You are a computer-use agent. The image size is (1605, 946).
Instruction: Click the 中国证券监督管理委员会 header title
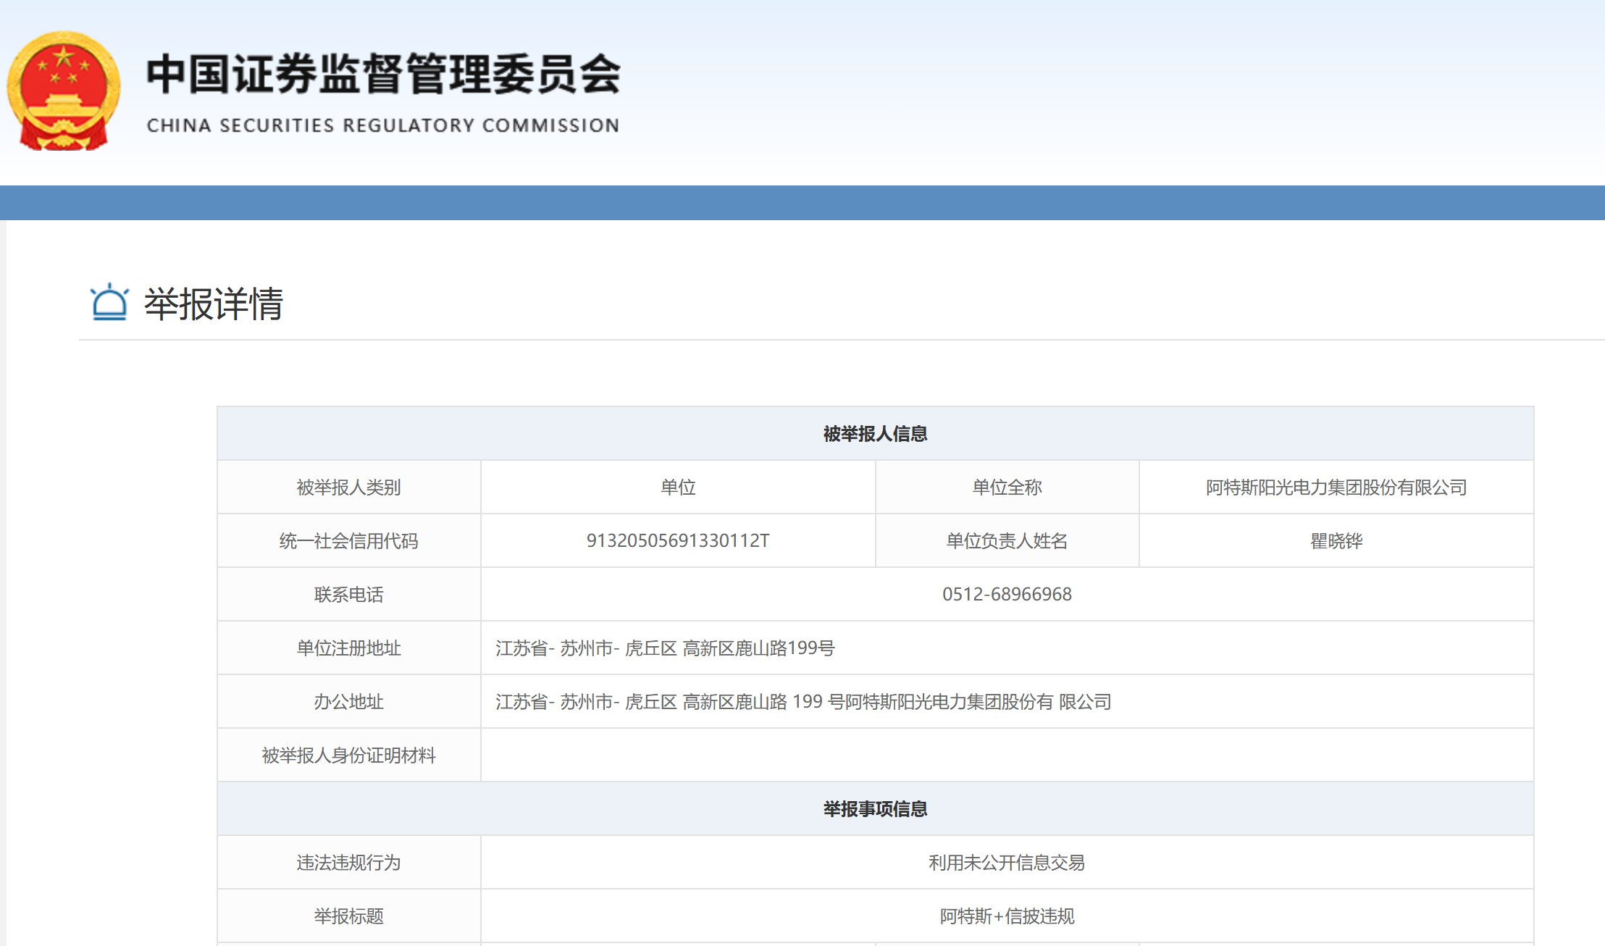pyautogui.click(x=383, y=74)
